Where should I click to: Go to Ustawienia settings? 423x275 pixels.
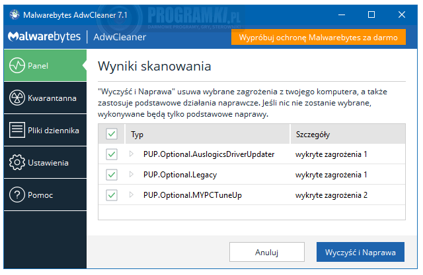(x=45, y=162)
